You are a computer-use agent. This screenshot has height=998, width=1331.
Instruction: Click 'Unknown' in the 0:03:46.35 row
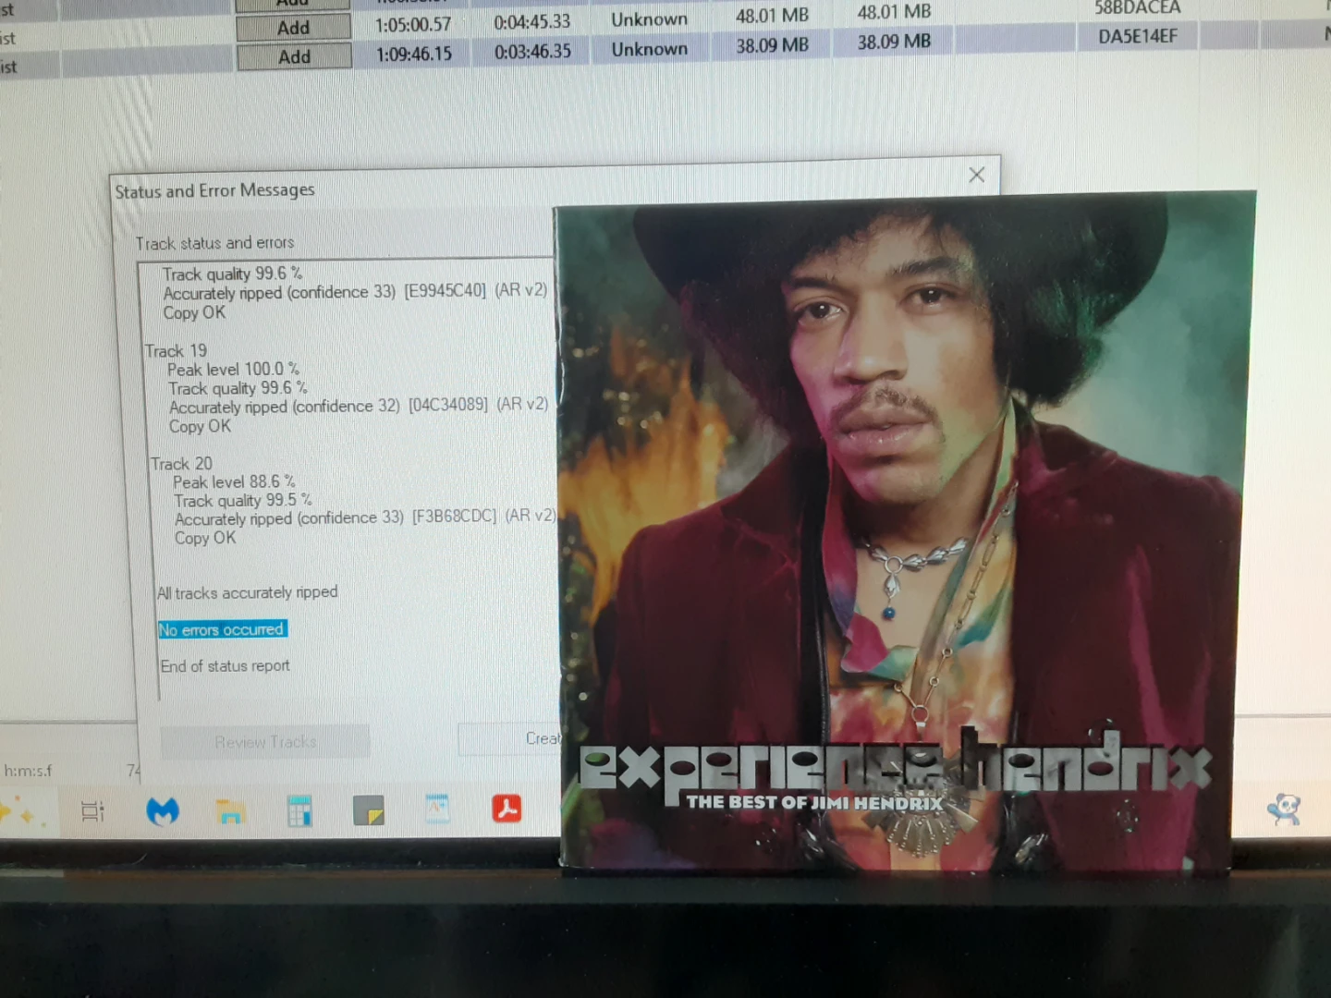pyautogui.click(x=650, y=49)
